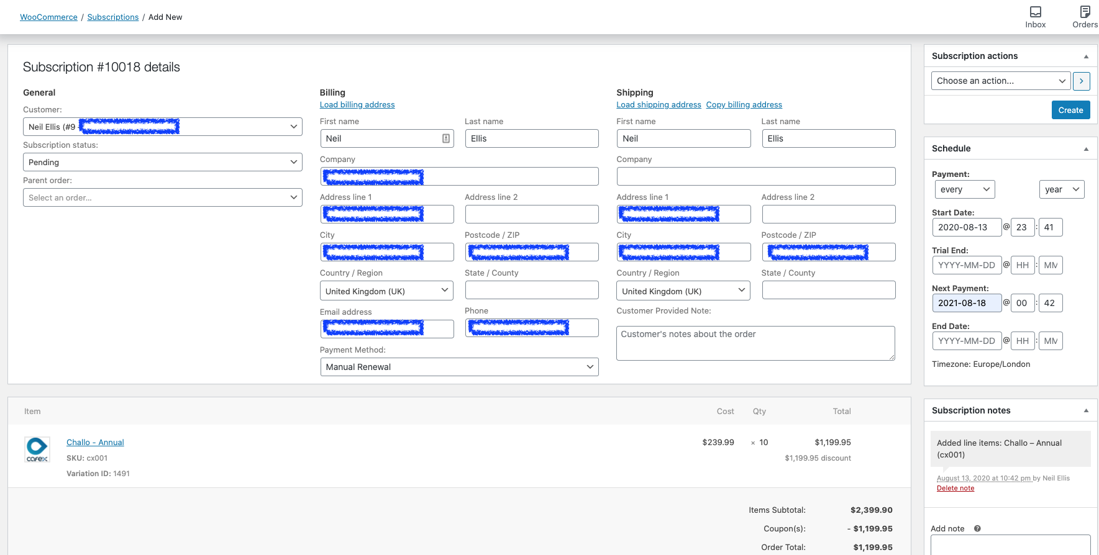Screen dimensions: 1099x555
Task: Open the Challo - Annual product link
Action: coord(95,443)
